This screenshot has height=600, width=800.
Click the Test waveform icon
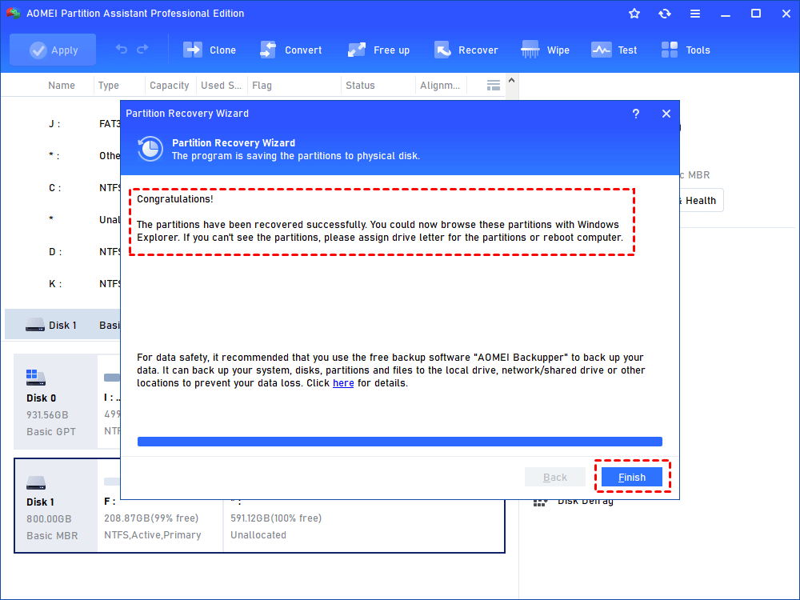click(x=601, y=50)
